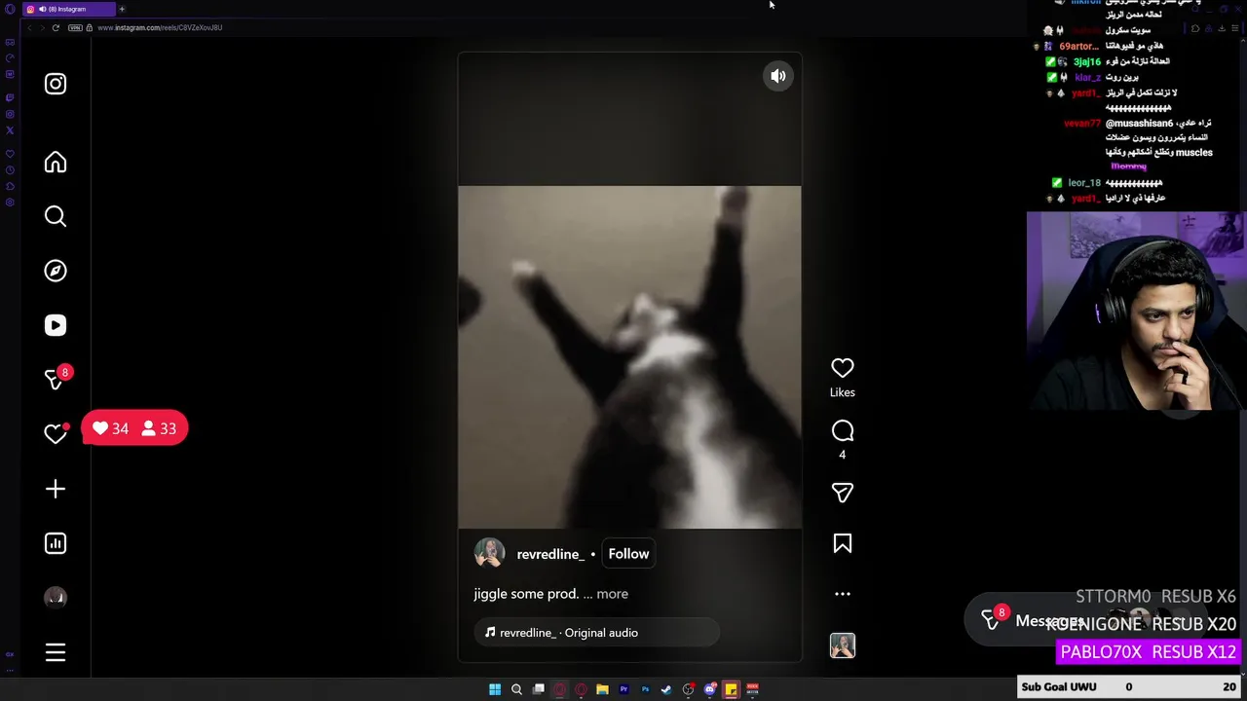Open Sticky Notes from the taskbar
This screenshot has width=1247, height=701.
731,689
